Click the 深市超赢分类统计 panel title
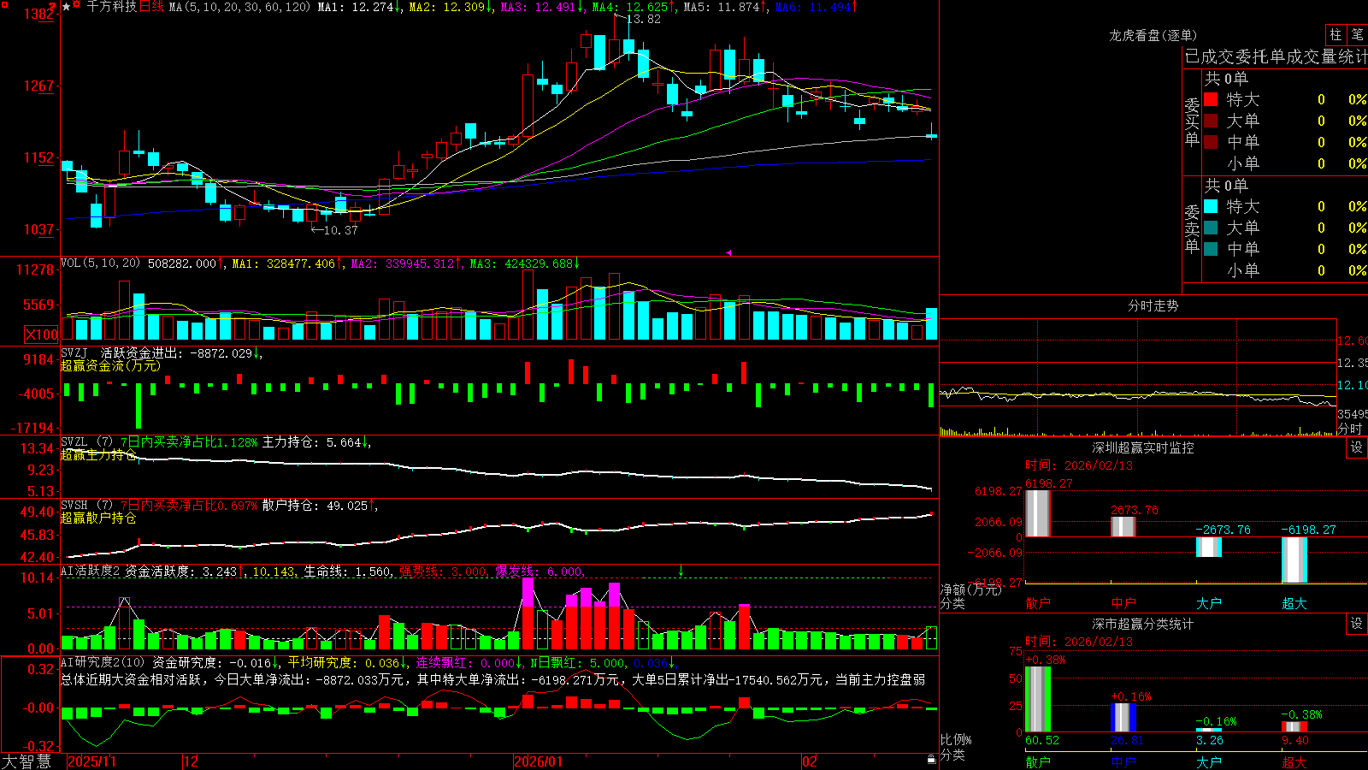 coord(1142,624)
